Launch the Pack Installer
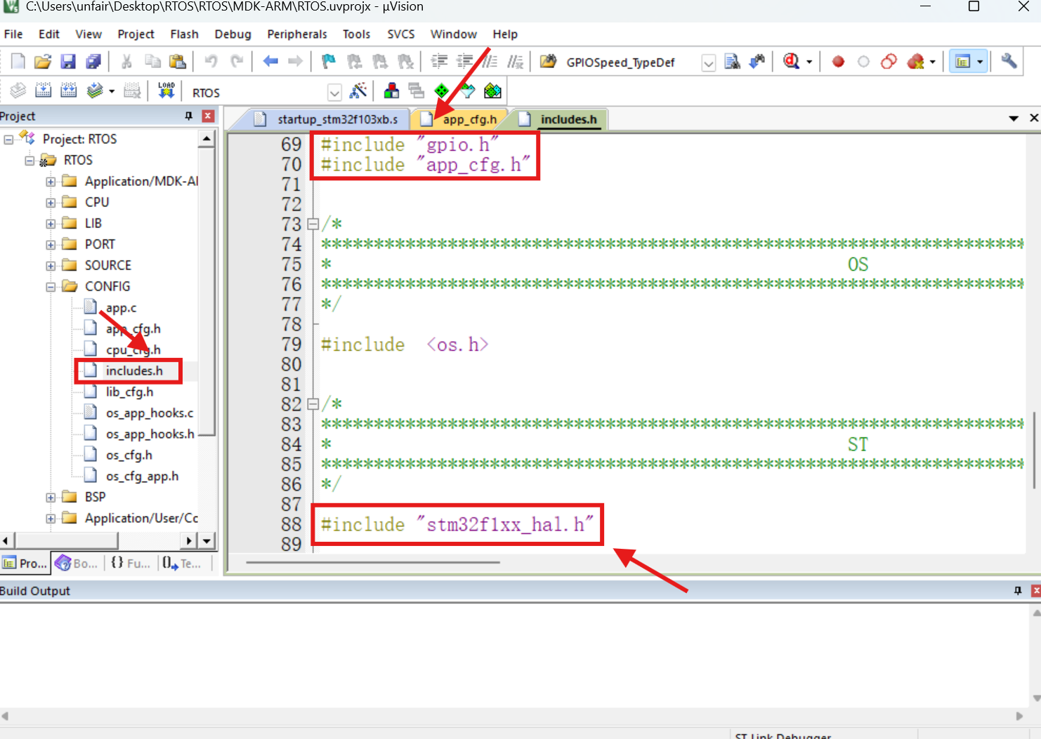The height and width of the screenshot is (739, 1041). coord(493,91)
